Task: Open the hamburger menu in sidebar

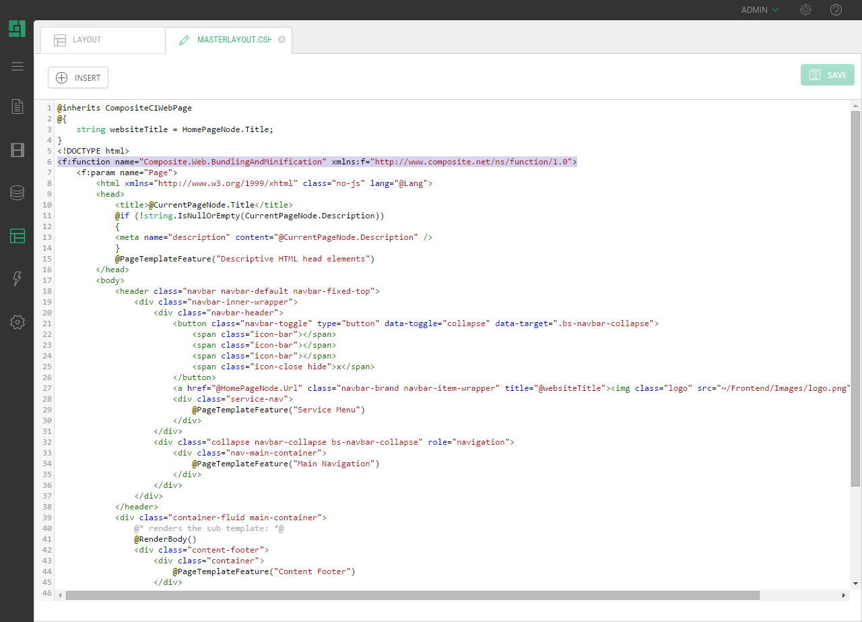Action: pyautogui.click(x=18, y=66)
